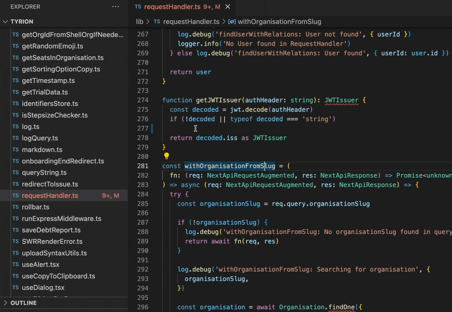Click the yellow lightbulb quick-fix icon
The height and width of the screenshot is (312, 452).
pyautogui.click(x=166, y=156)
